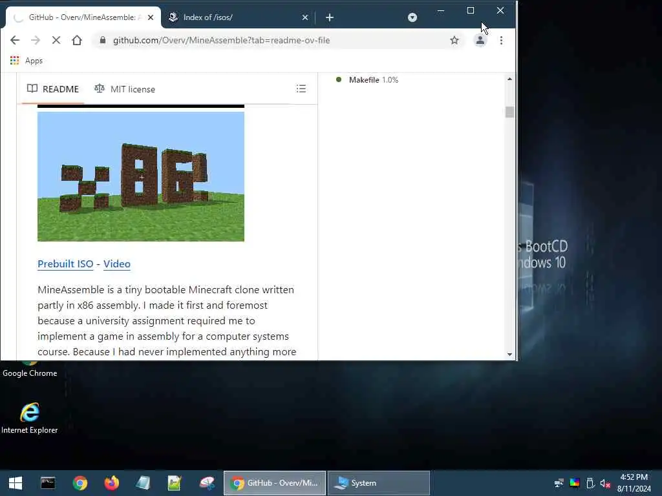Activate the System window taskbar button
The height and width of the screenshot is (496, 662).
tap(379, 483)
